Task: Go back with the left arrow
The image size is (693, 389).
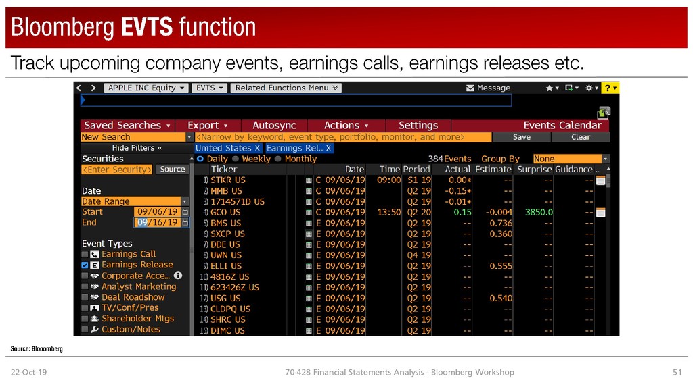Action: (79, 88)
